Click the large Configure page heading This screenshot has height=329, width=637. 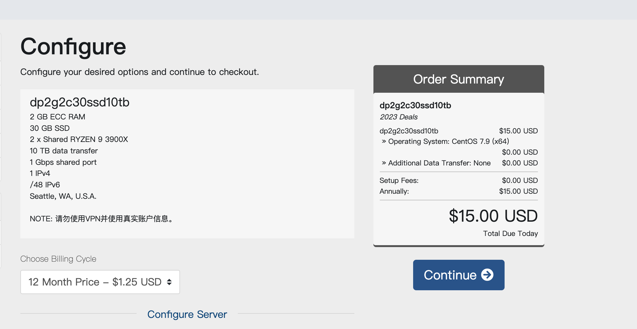pos(73,46)
